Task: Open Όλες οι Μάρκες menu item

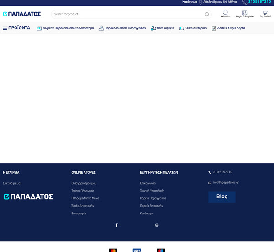Action: [196, 28]
